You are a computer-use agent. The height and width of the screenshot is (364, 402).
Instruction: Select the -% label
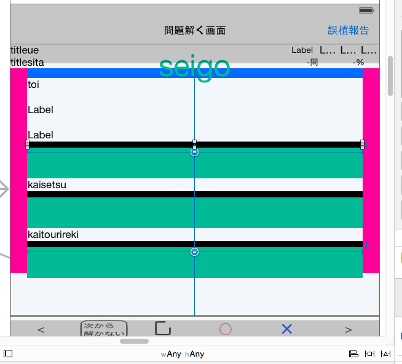click(358, 62)
